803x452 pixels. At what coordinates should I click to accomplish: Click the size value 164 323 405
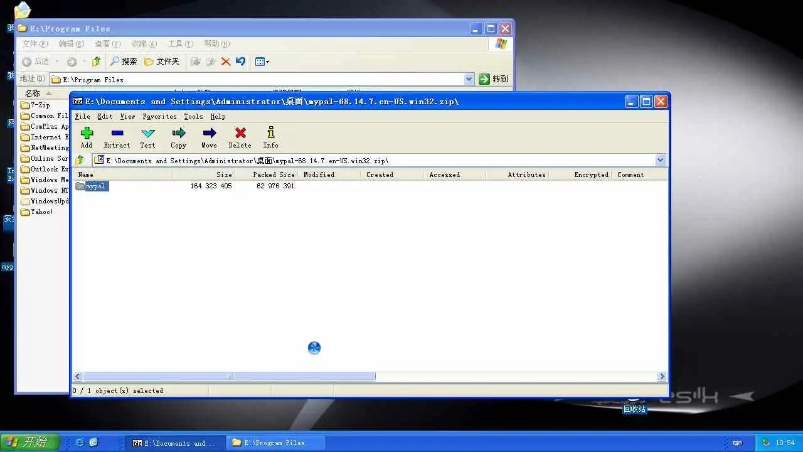point(211,186)
